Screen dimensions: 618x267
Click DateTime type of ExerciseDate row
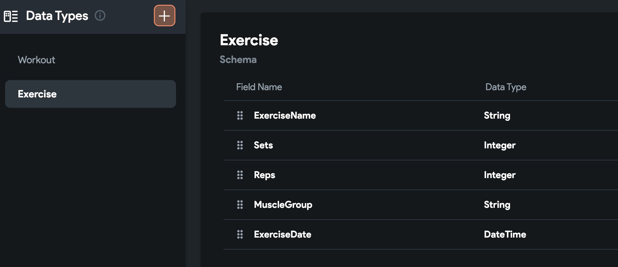(505, 234)
